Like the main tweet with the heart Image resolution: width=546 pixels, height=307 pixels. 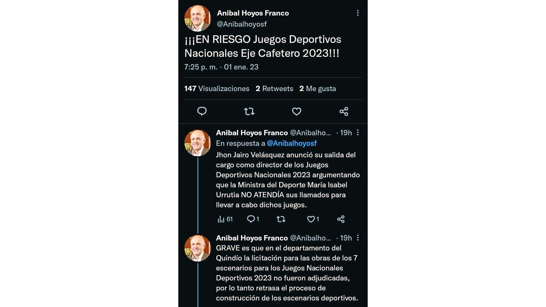[x=296, y=111]
